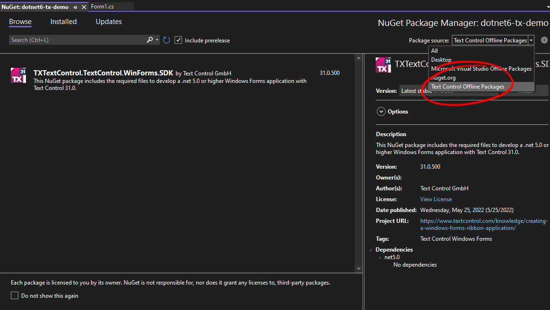Open View License link
Screen dimensions: 550x310
[436, 199]
